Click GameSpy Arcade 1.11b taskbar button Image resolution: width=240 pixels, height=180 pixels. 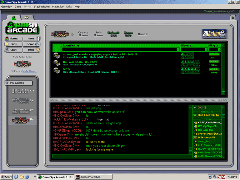click(56, 177)
